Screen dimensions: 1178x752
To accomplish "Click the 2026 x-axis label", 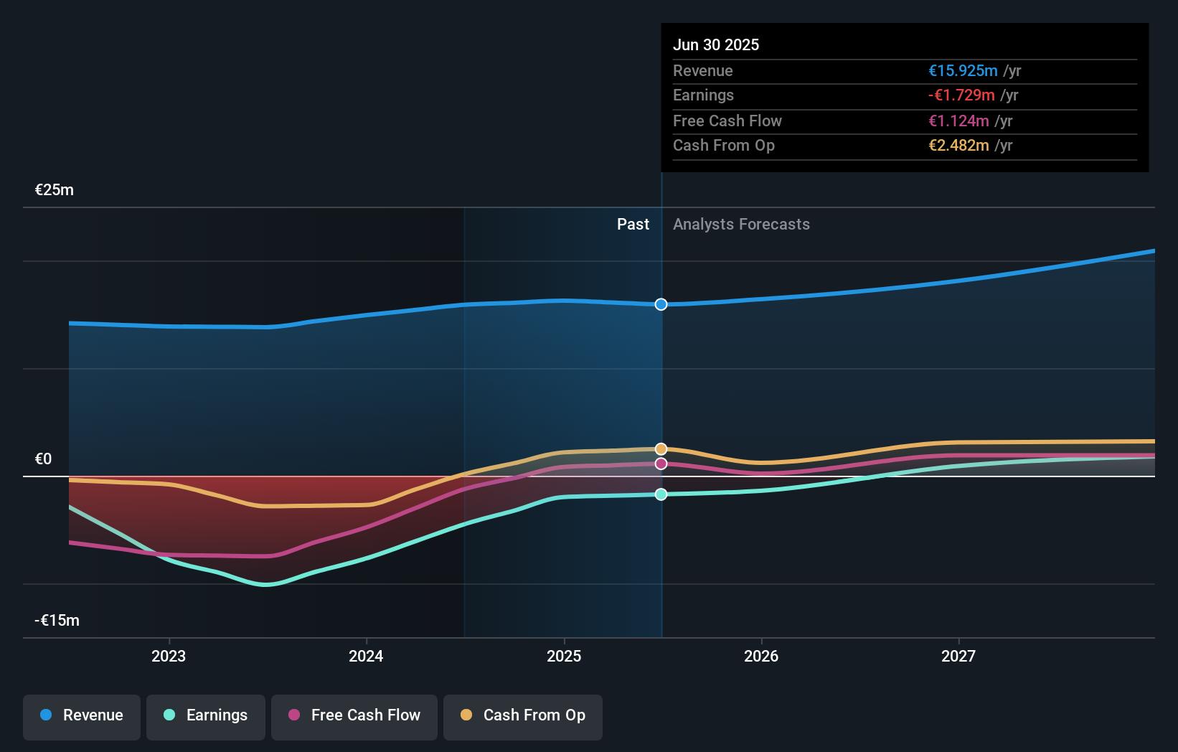I will tap(761, 656).
